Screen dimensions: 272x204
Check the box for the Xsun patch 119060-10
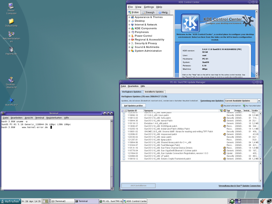point(124,115)
